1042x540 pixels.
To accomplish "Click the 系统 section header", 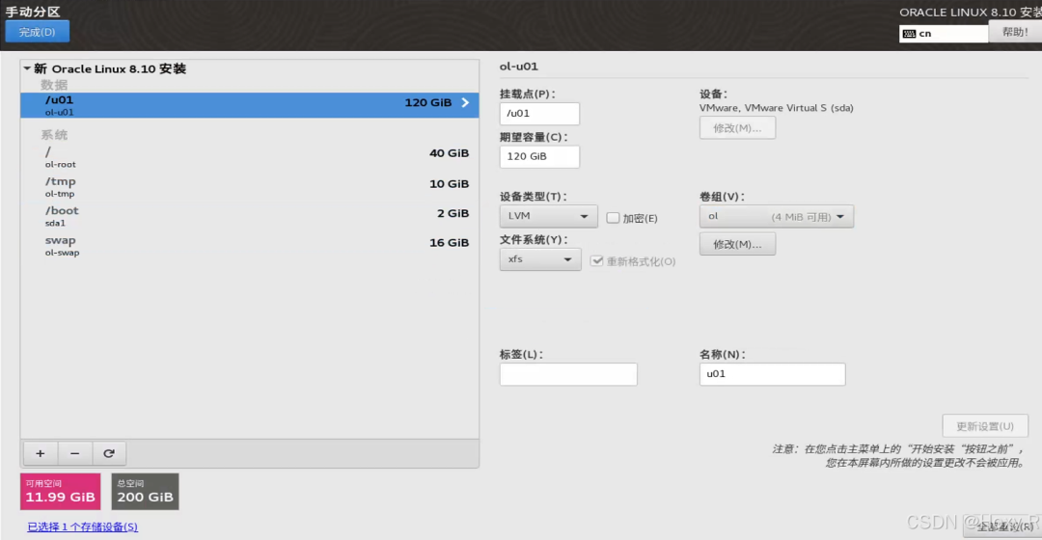I will tap(54, 135).
